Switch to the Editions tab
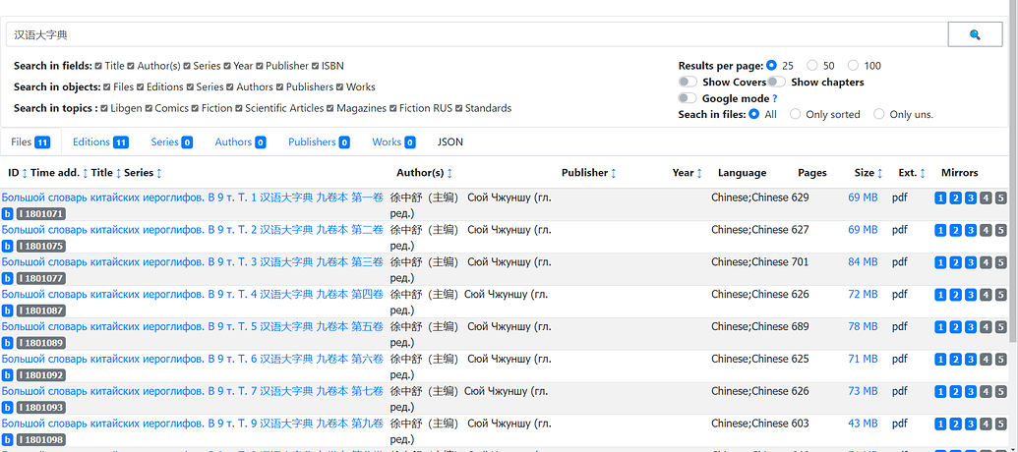 (x=100, y=142)
